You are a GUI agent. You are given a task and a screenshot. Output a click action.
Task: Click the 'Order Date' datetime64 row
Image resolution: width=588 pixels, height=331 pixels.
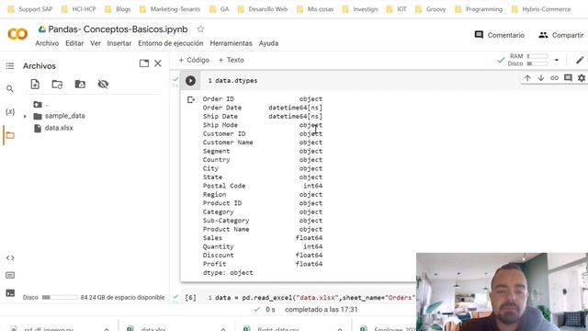pos(263,108)
